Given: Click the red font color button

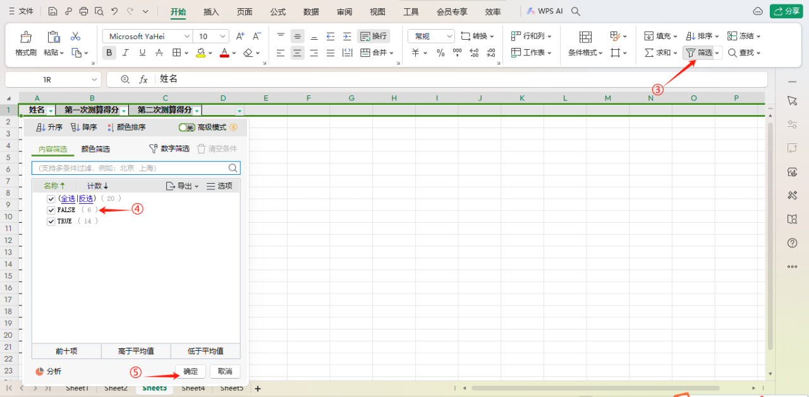Looking at the screenshot, I should click(x=224, y=53).
